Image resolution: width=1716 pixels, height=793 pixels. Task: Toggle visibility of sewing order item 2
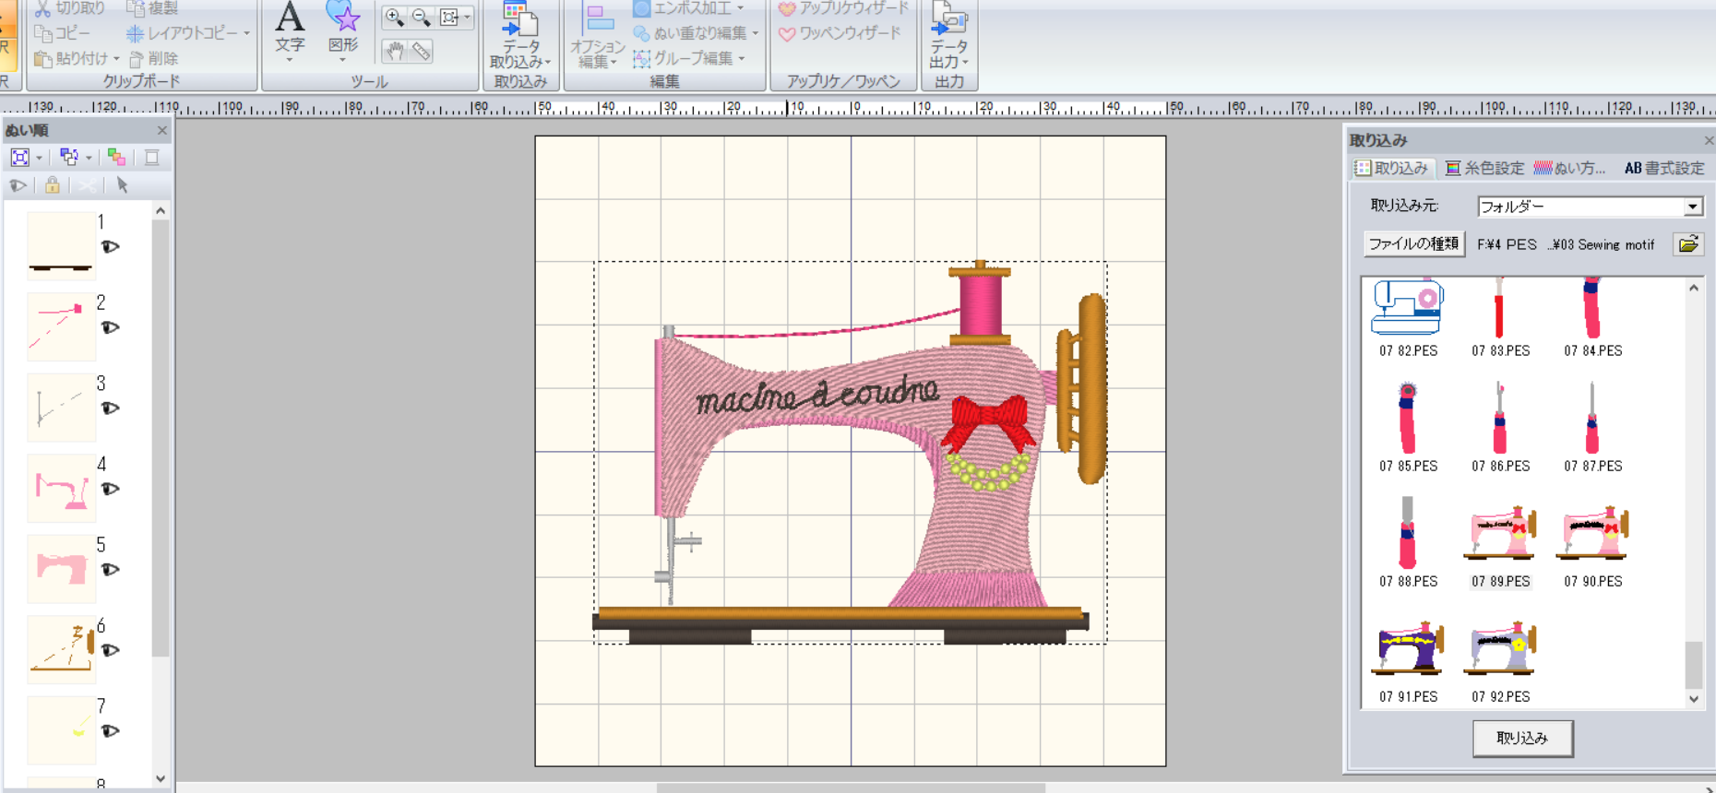pyautogui.click(x=111, y=327)
